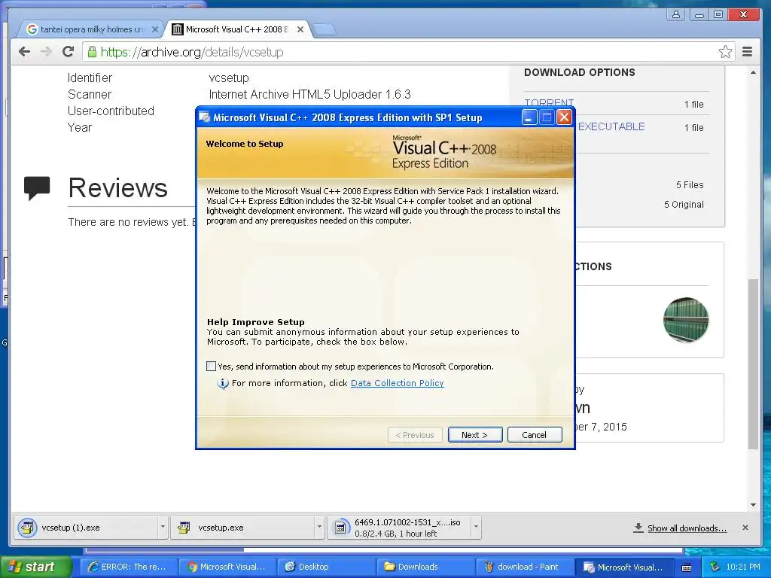Go back in the Chrome browser

click(24, 52)
